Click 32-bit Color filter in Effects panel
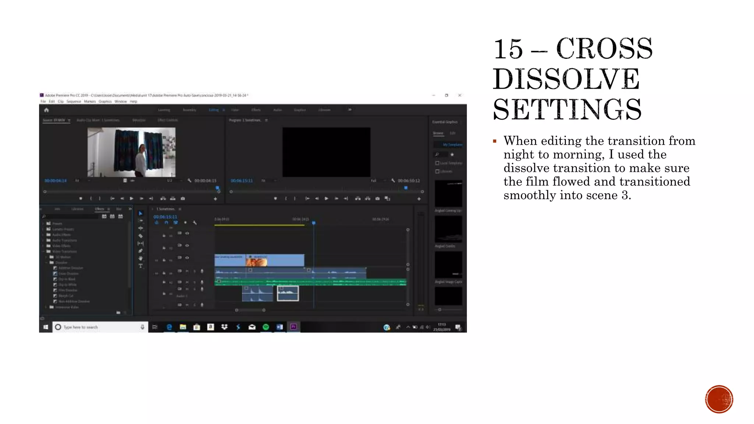 [x=112, y=216]
